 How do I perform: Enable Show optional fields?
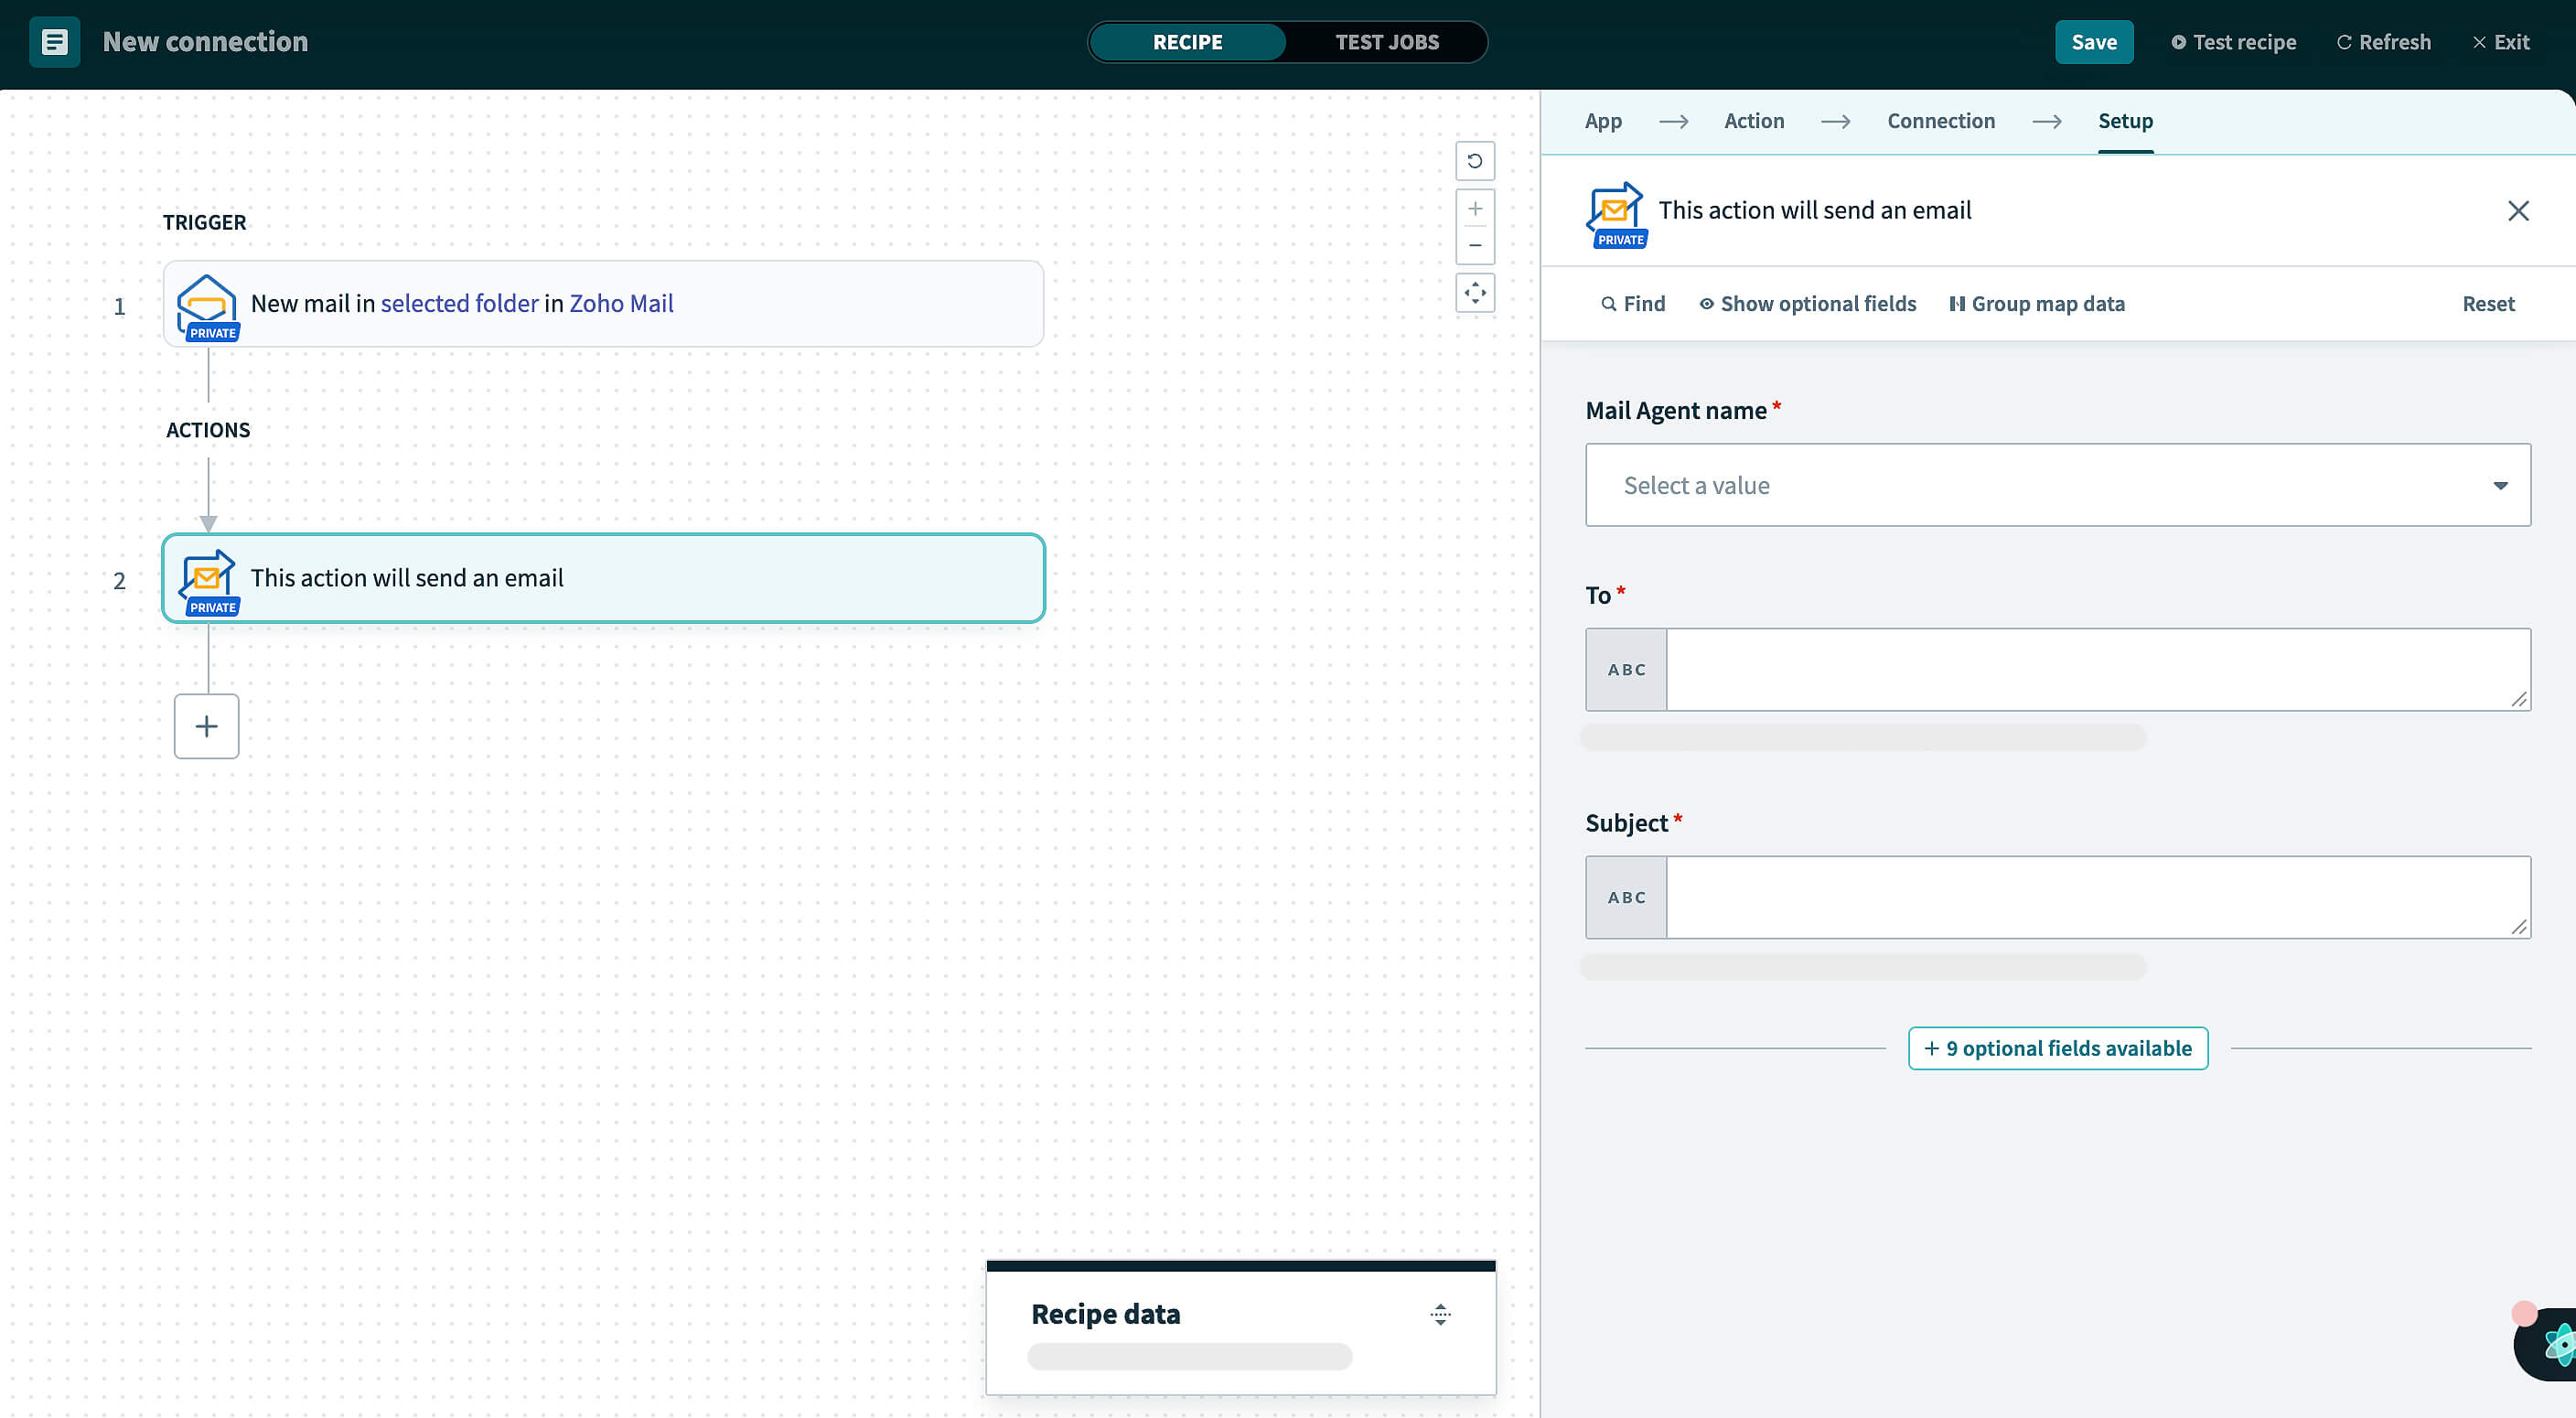click(x=1807, y=303)
